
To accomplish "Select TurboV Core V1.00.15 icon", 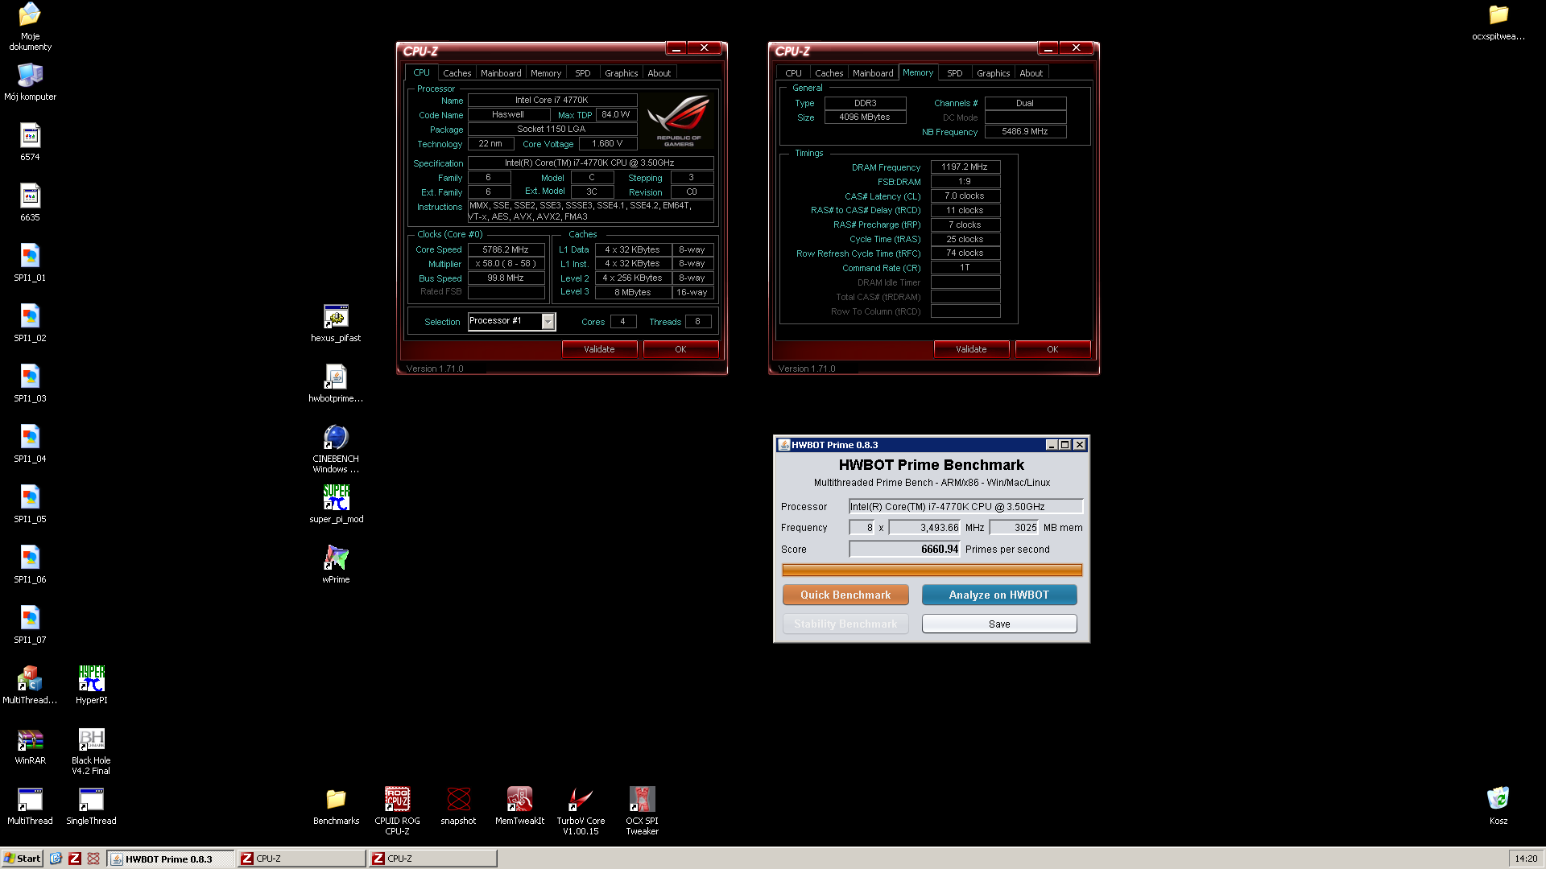I will (581, 811).
